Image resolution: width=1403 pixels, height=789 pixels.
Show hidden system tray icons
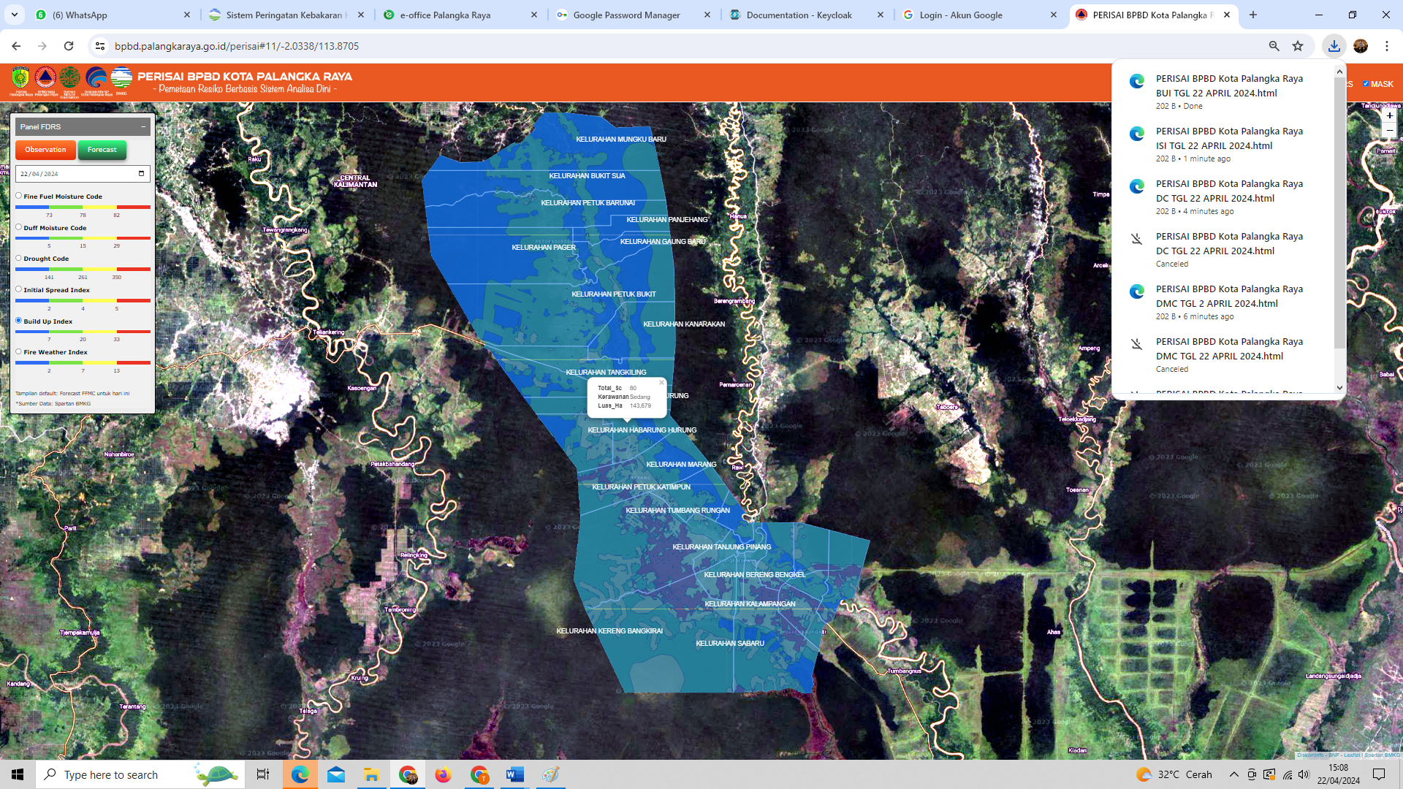(1233, 774)
